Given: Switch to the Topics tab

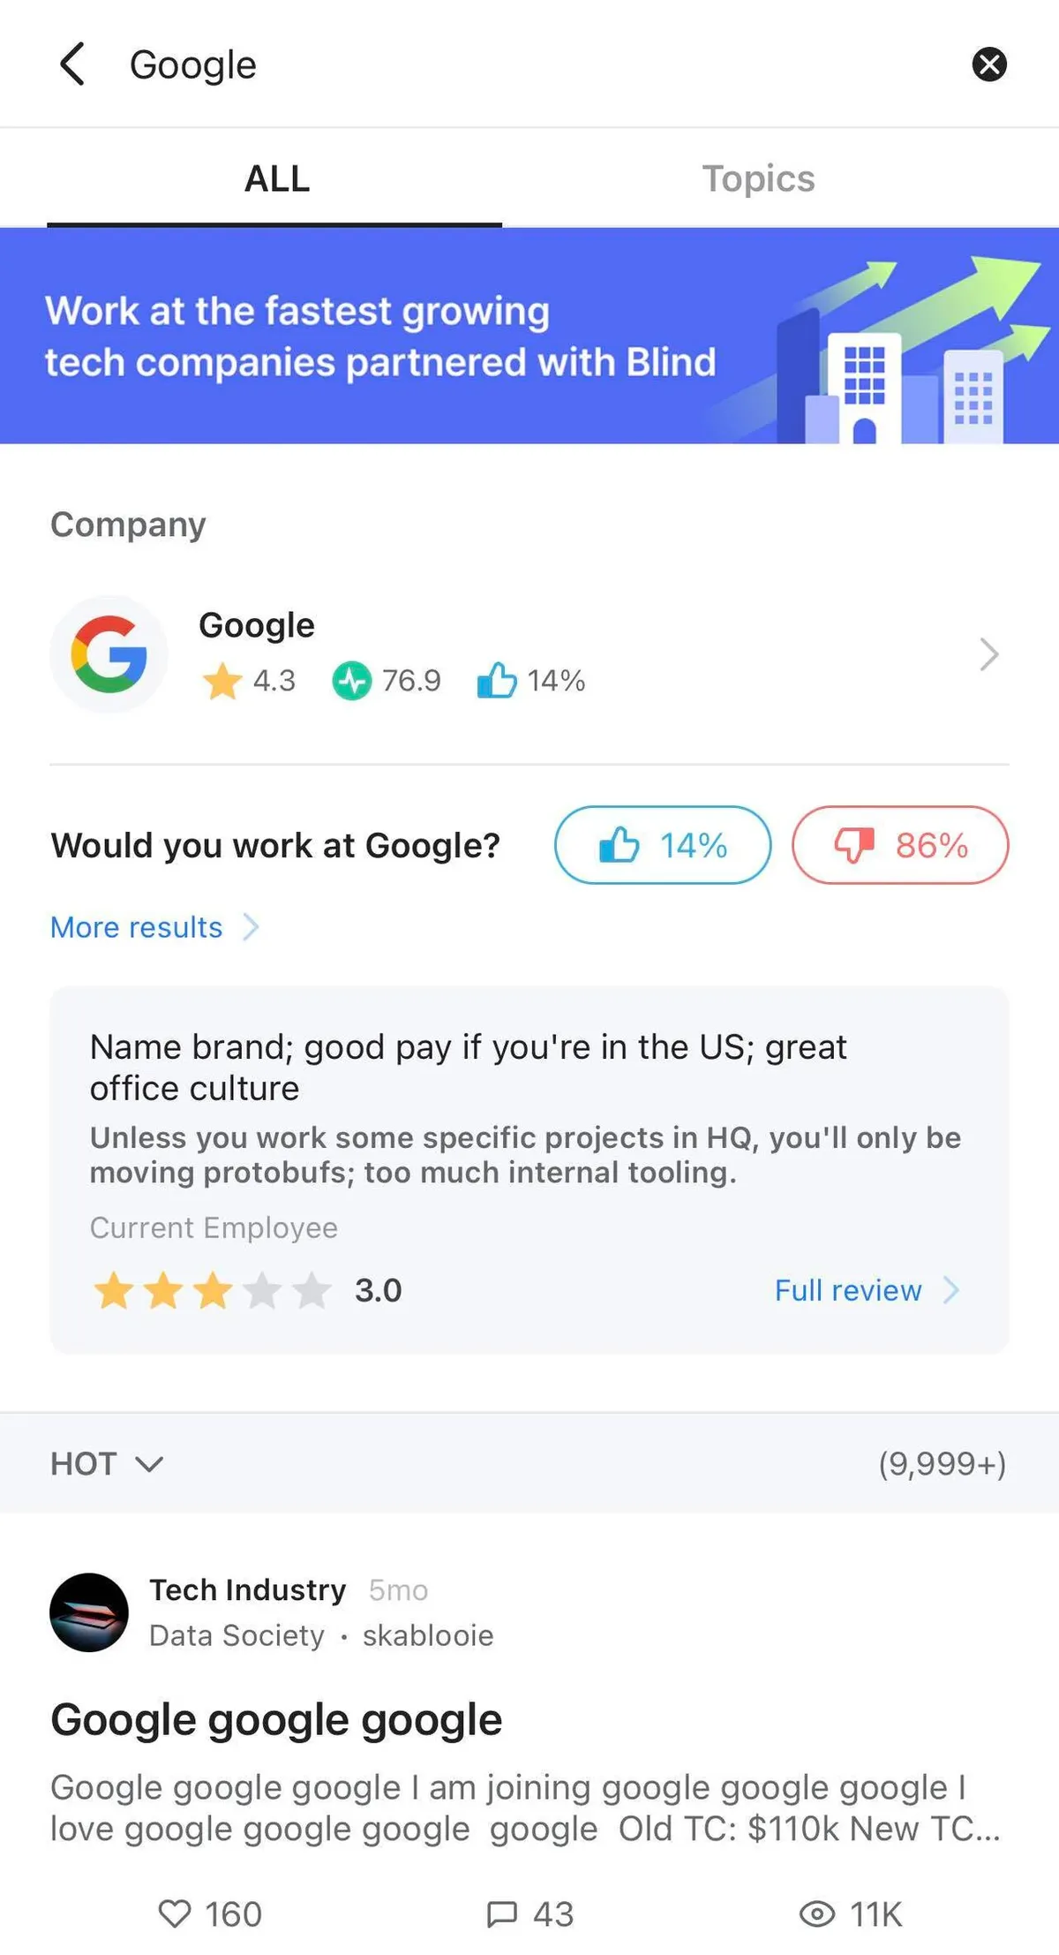Looking at the screenshot, I should [758, 178].
